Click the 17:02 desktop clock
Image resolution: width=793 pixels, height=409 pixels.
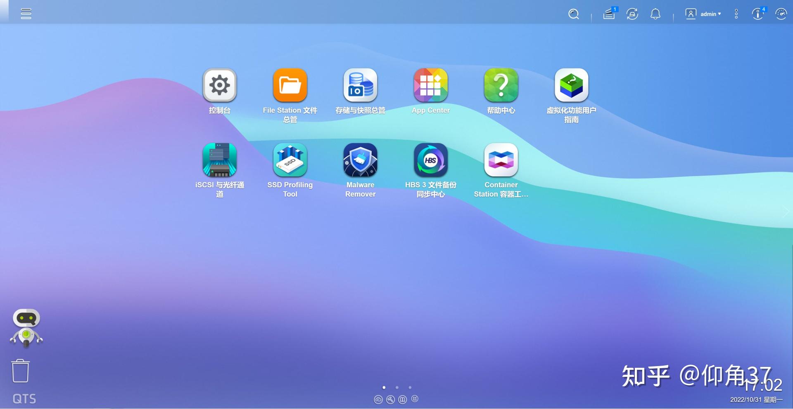point(763,385)
